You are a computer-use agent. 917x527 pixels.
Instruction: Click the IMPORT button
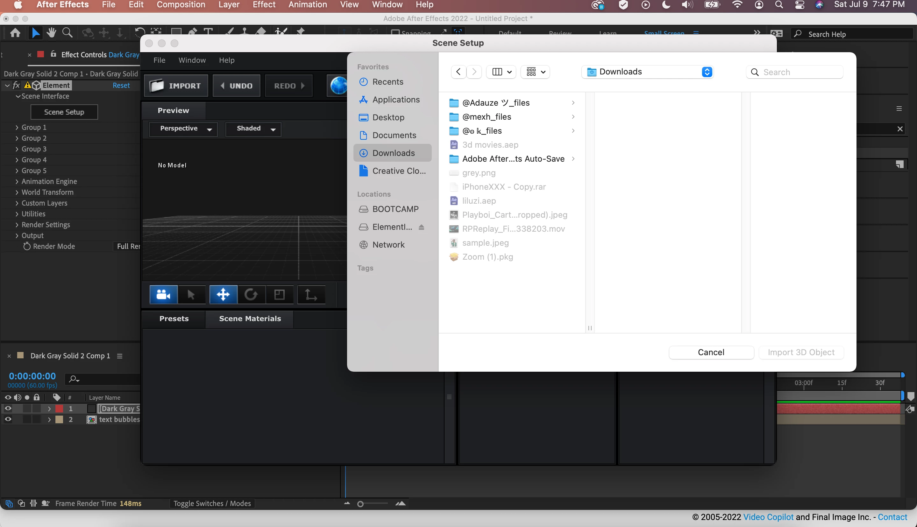point(176,86)
